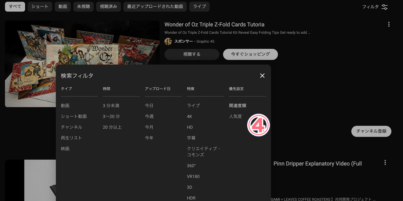Click the 視聴する button
403x201 pixels.
(x=192, y=54)
